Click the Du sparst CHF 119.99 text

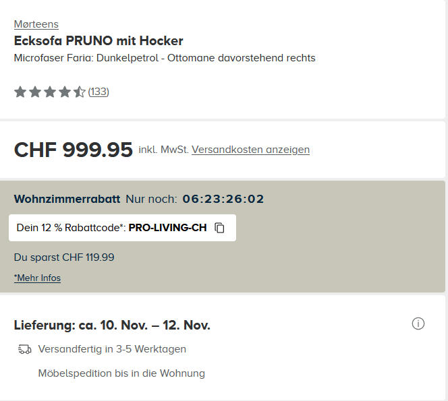(64, 257)
